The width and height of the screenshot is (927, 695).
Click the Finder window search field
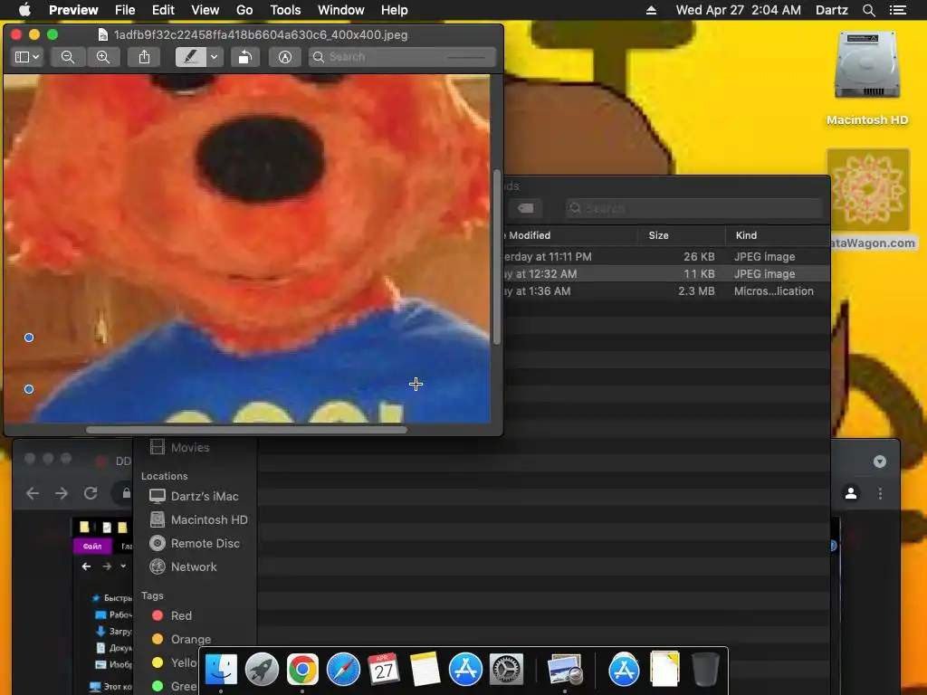693,208
